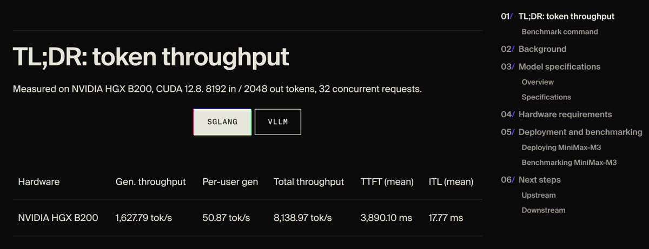The height and width of the screenshot is (249, 649).
Task: Click the TTFT (mean) column header
Action: (387, 182)
